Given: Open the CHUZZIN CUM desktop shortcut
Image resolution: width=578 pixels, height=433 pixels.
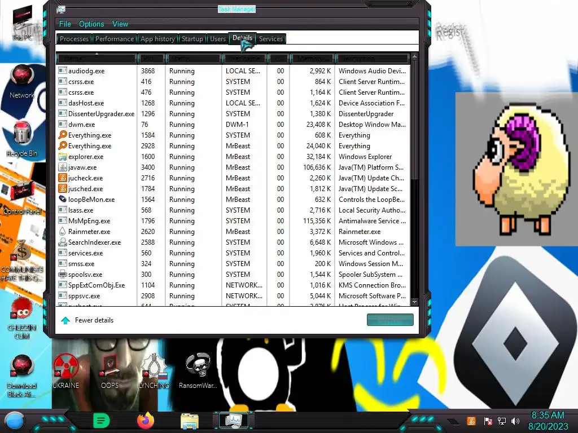Looking at the screenshot, I should coord(22,319).
